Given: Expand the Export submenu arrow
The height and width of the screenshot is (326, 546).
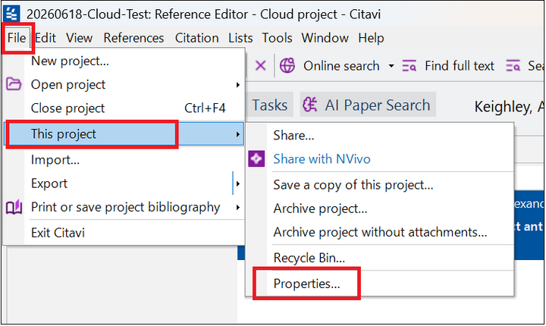Looking at the screenshot, I should coord(238,183).
